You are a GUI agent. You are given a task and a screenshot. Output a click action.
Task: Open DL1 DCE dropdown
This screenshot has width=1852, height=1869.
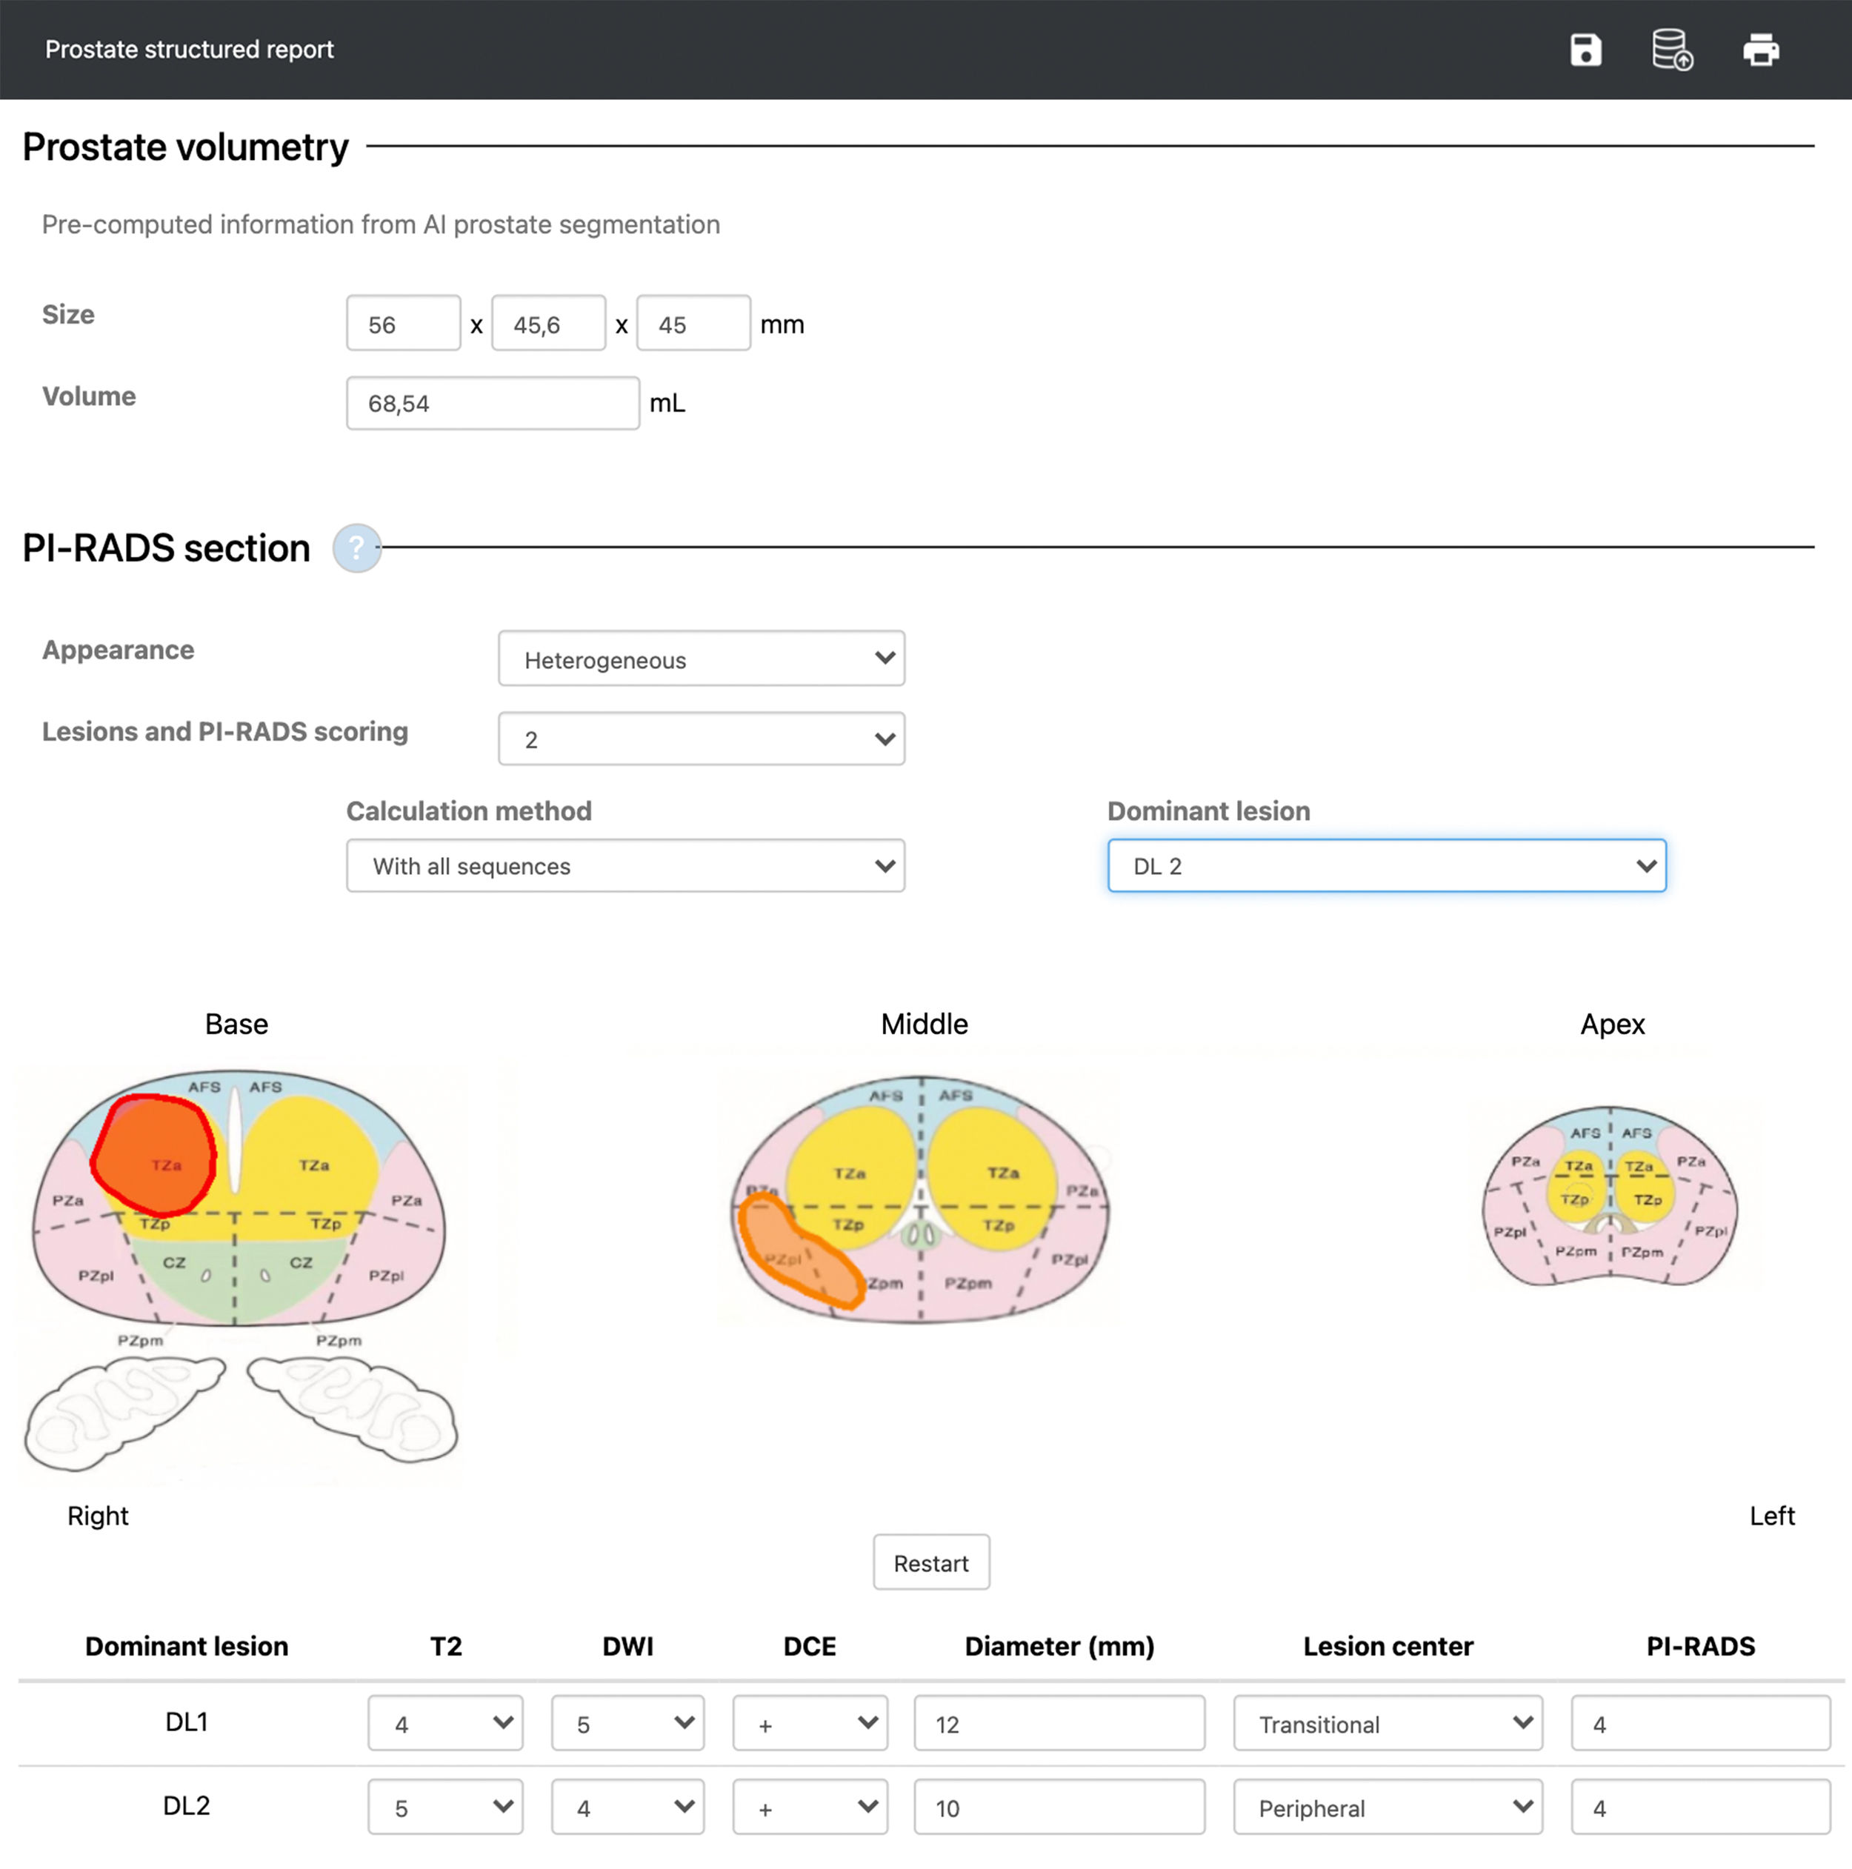(x=810, y=1723)
